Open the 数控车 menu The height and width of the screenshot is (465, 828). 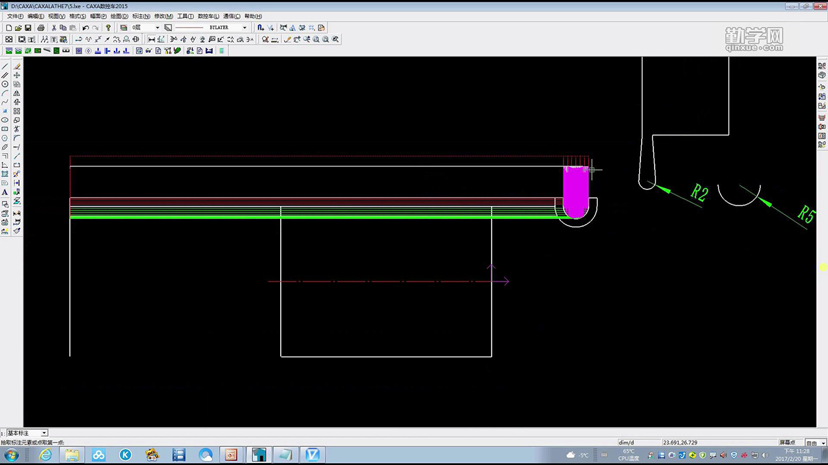(208, 16)
